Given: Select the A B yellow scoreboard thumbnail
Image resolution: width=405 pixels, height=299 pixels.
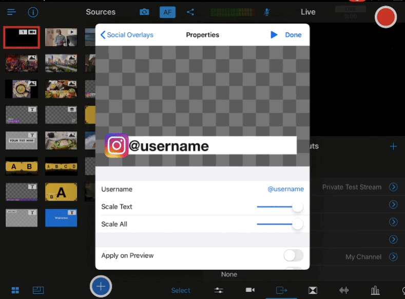Looking at the screenshot, I should [22, 166].
